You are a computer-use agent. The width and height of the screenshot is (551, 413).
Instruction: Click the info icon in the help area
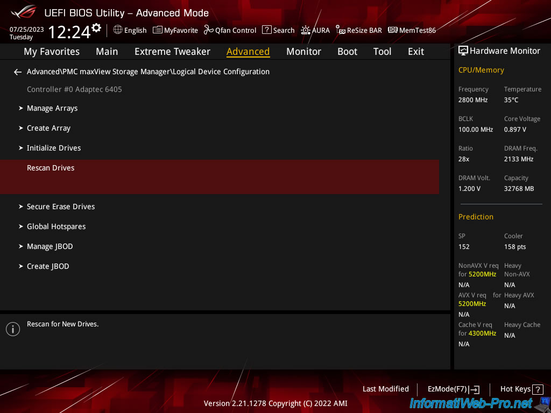pos(13,329)
